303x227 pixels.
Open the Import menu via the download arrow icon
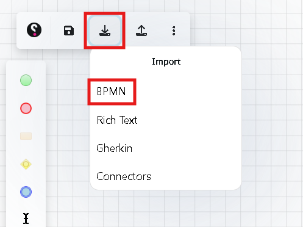[x=105, y=31]
